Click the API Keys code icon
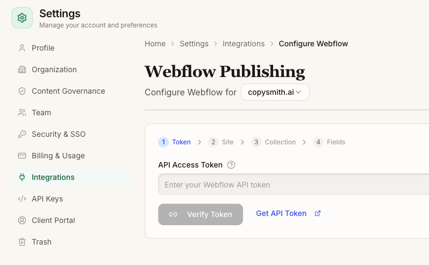 click(22, 199)
